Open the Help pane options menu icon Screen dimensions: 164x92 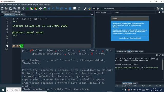coord(163,12)
